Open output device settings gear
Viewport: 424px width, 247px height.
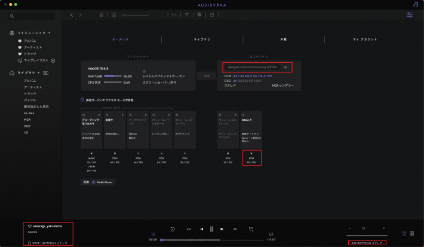coord(285,67)
